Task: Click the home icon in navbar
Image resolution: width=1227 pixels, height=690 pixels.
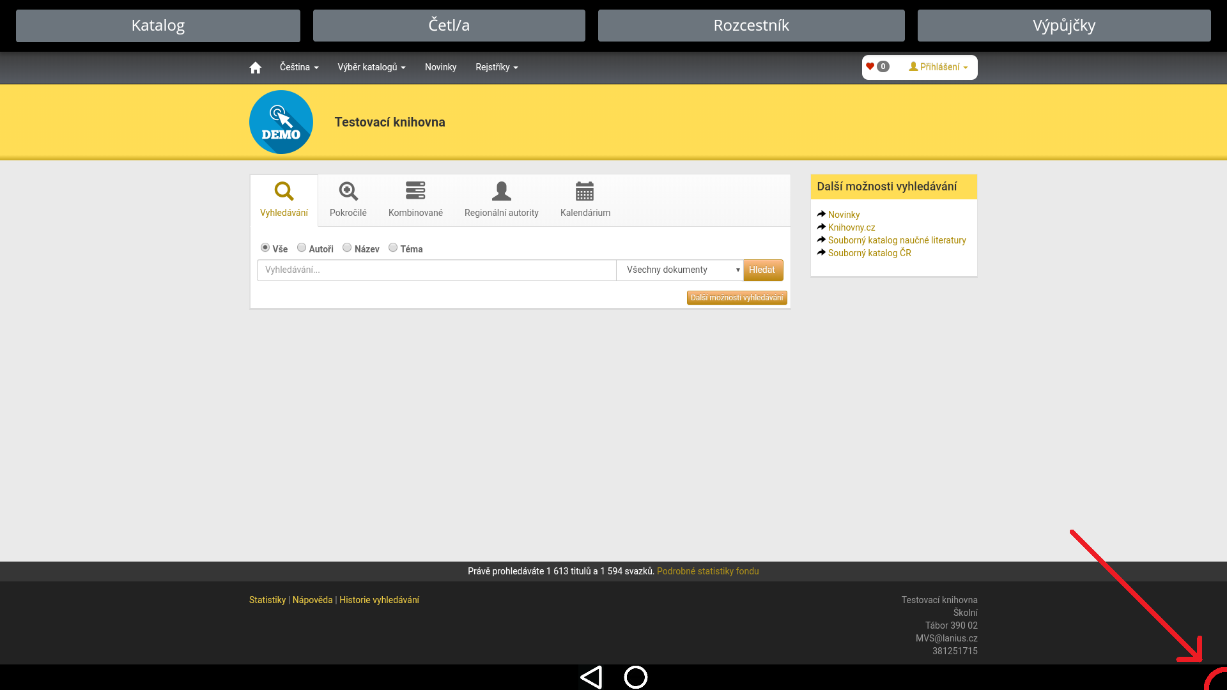Action: (x=255, y=68)
